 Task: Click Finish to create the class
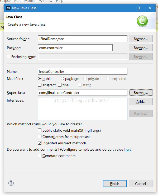(115, 184)
